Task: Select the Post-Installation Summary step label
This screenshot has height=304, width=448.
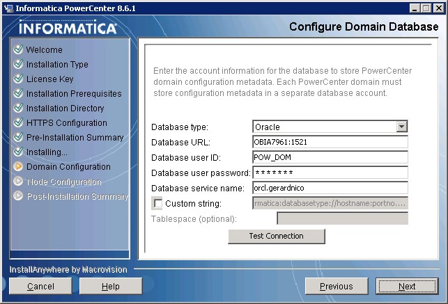Action: click(x=78, y=196)
